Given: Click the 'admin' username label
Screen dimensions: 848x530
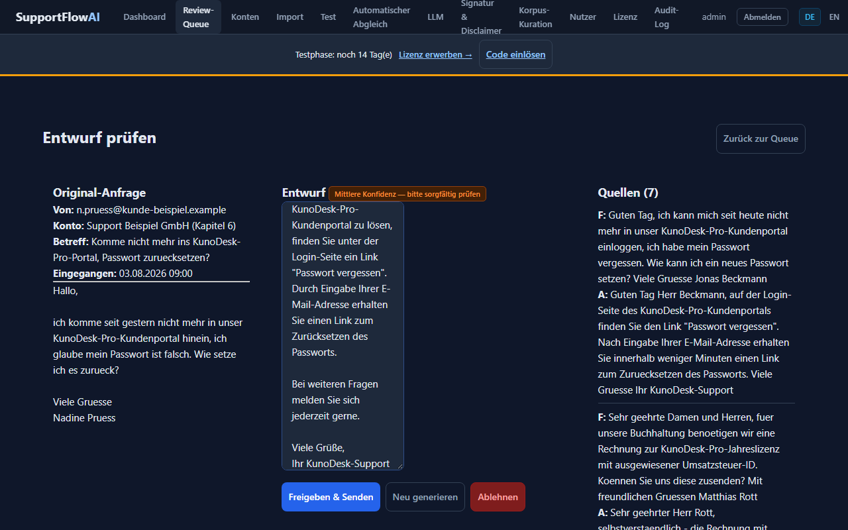Looking at the screenshot, I should [714, 17].
